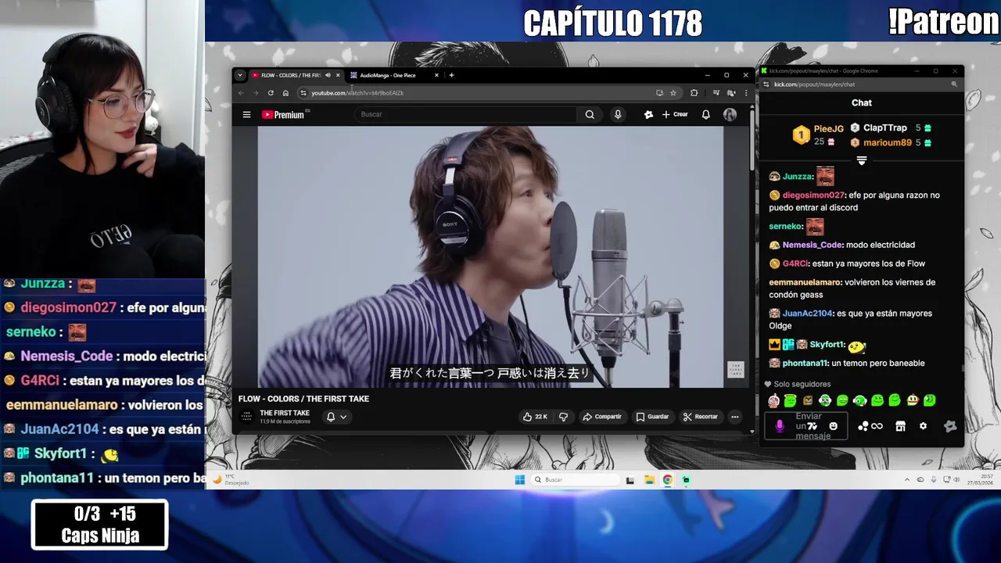Click the infinity icon in chat toolbar

[877, 426]
